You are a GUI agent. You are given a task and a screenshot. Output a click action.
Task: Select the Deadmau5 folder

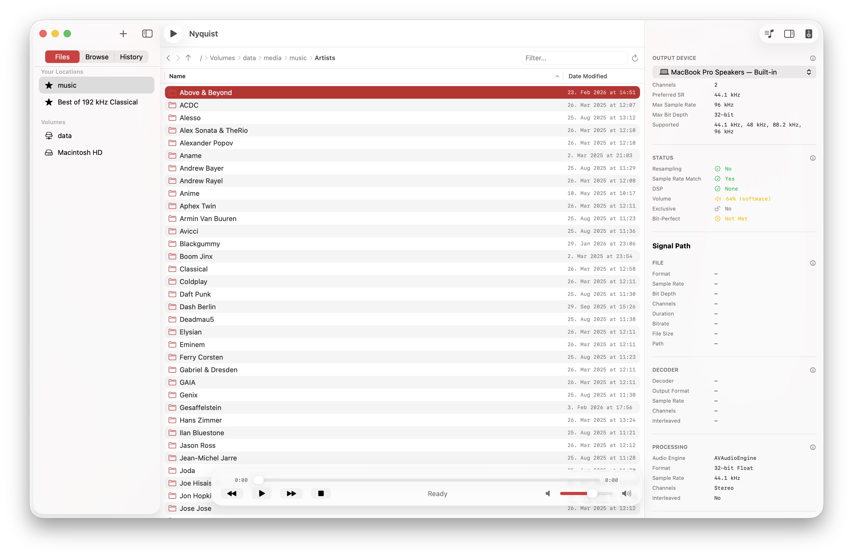tap(402, 319)
